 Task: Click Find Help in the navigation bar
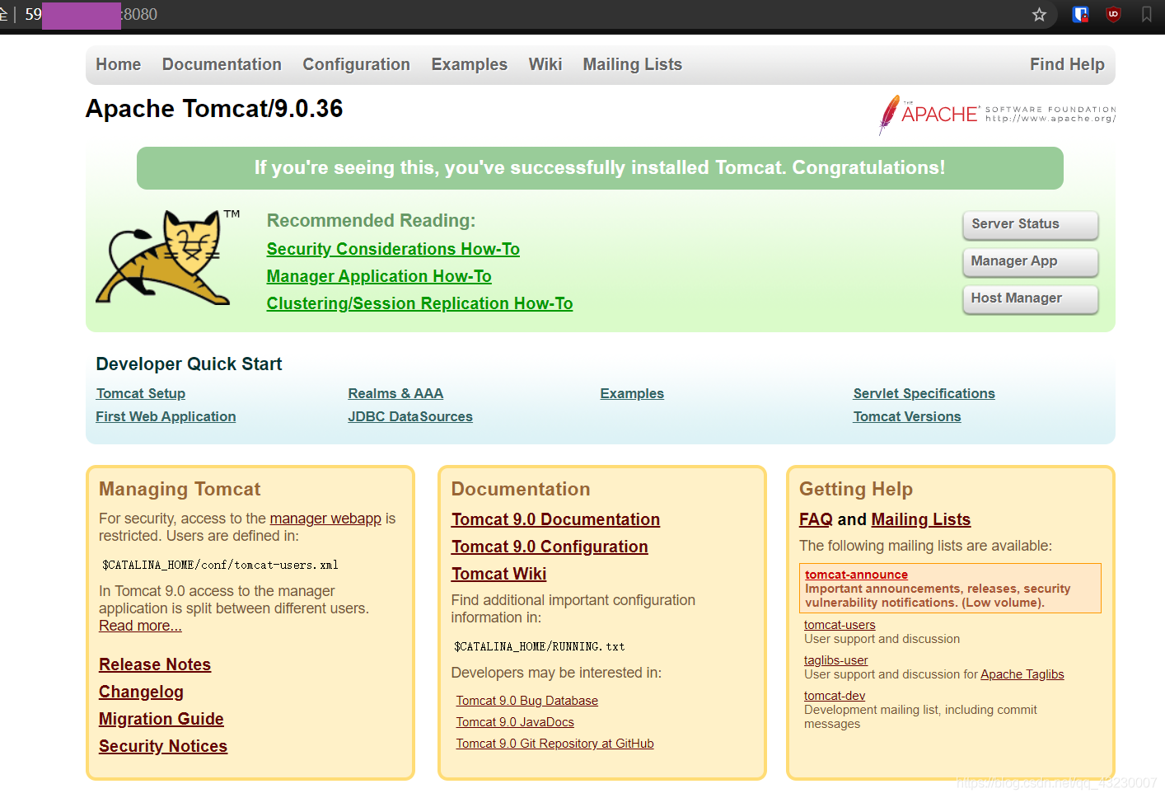click(1067, 64)
